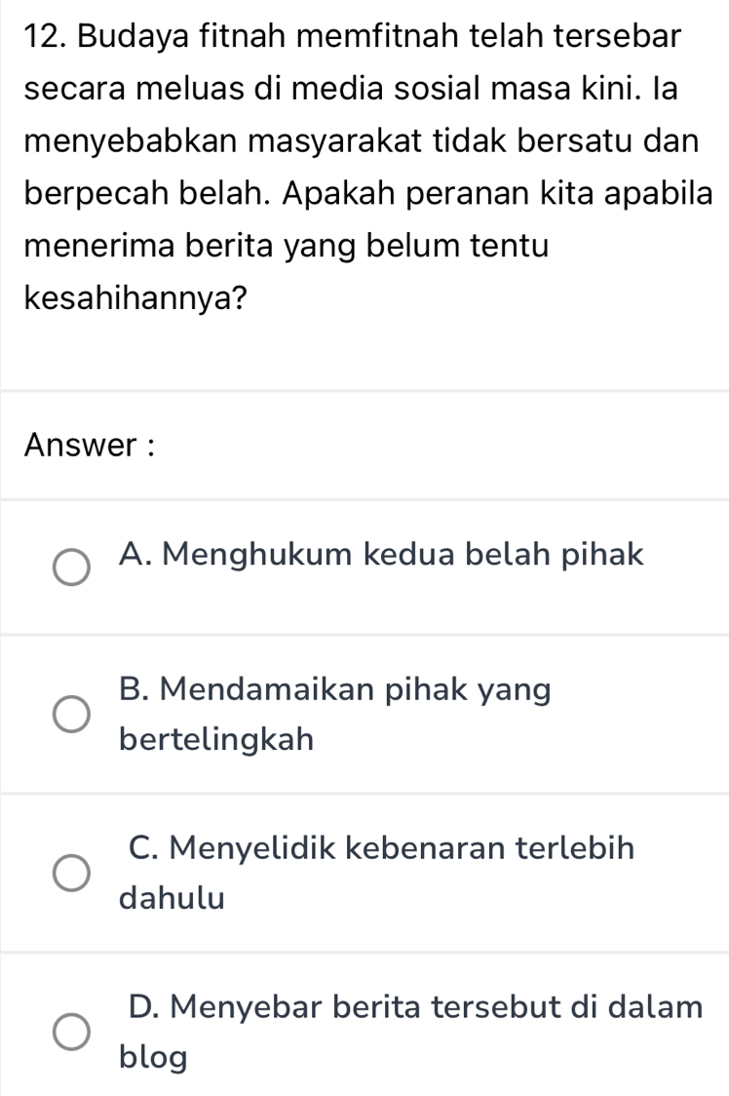
Task: Click the word "bertelingkah" under option B
Action: coord(216,740)
